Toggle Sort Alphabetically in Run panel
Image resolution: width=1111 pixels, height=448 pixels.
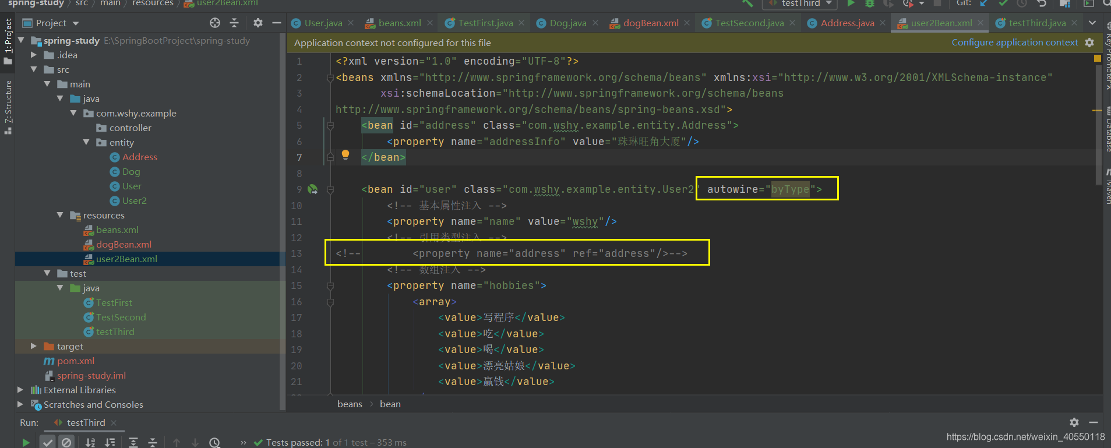point(90,442)
